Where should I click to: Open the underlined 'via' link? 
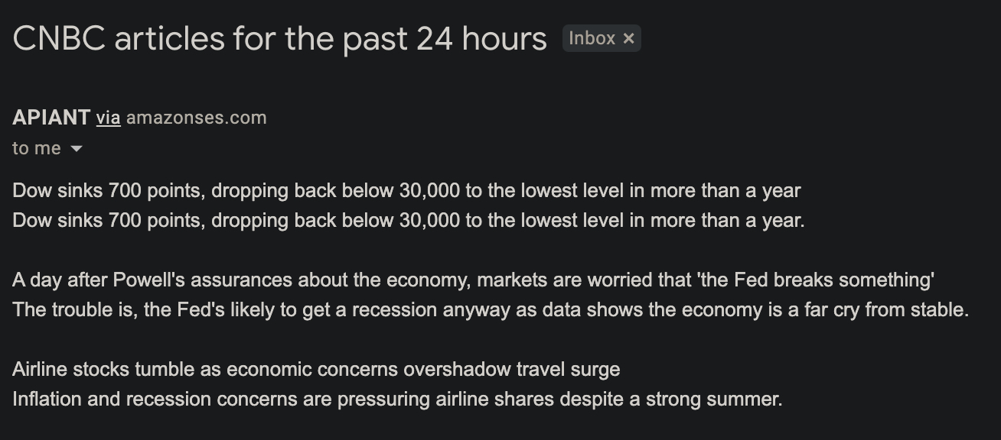[108, 118]
